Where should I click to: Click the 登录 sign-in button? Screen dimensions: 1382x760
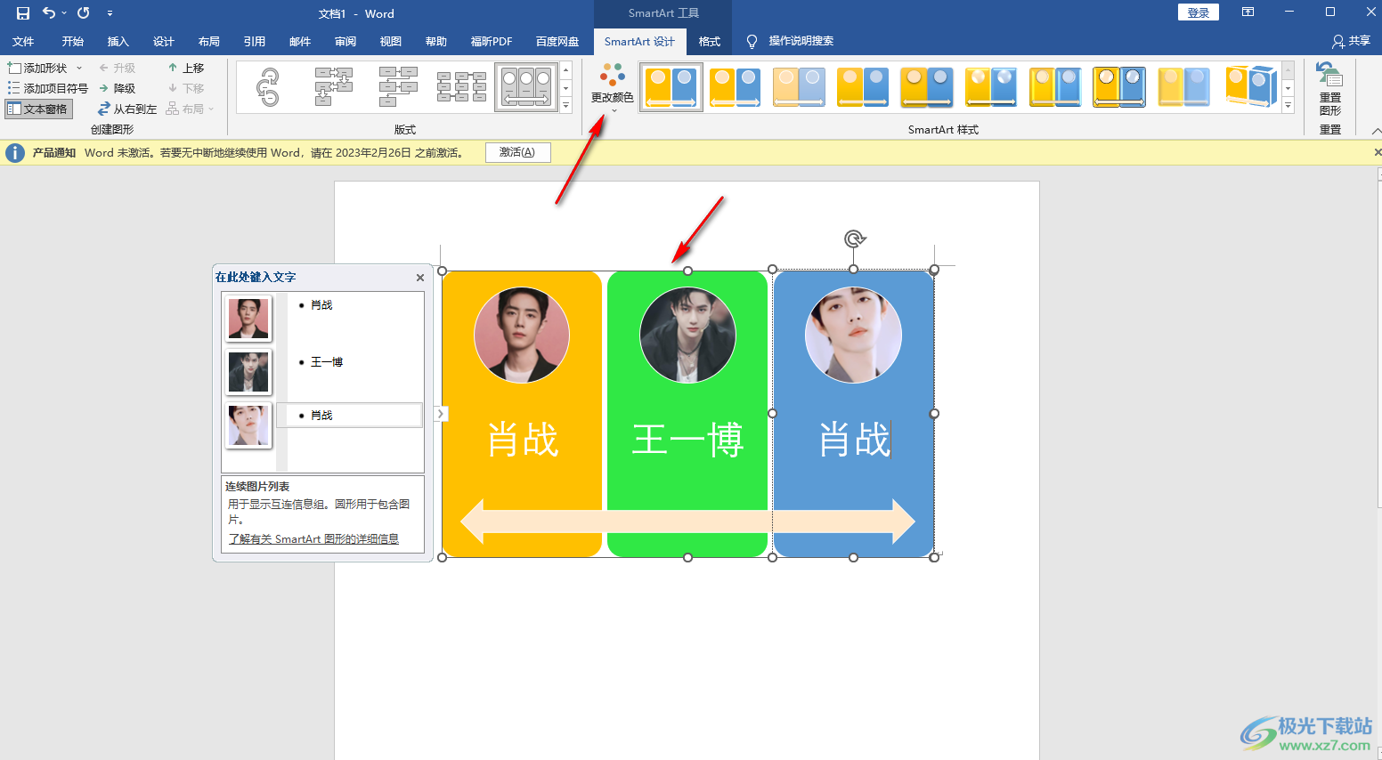click(1199, 12)
